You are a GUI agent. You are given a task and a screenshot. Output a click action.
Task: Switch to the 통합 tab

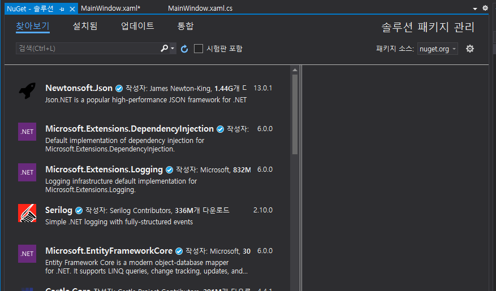(x=186, y=26)
